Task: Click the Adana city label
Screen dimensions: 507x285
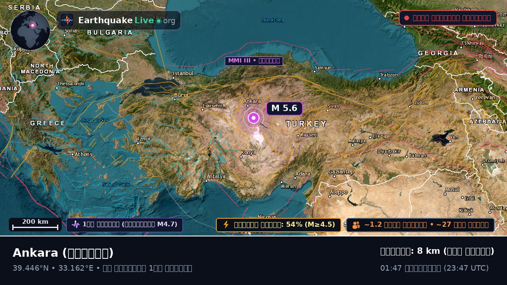Action: pyautogui.click(x=303, y=174)
